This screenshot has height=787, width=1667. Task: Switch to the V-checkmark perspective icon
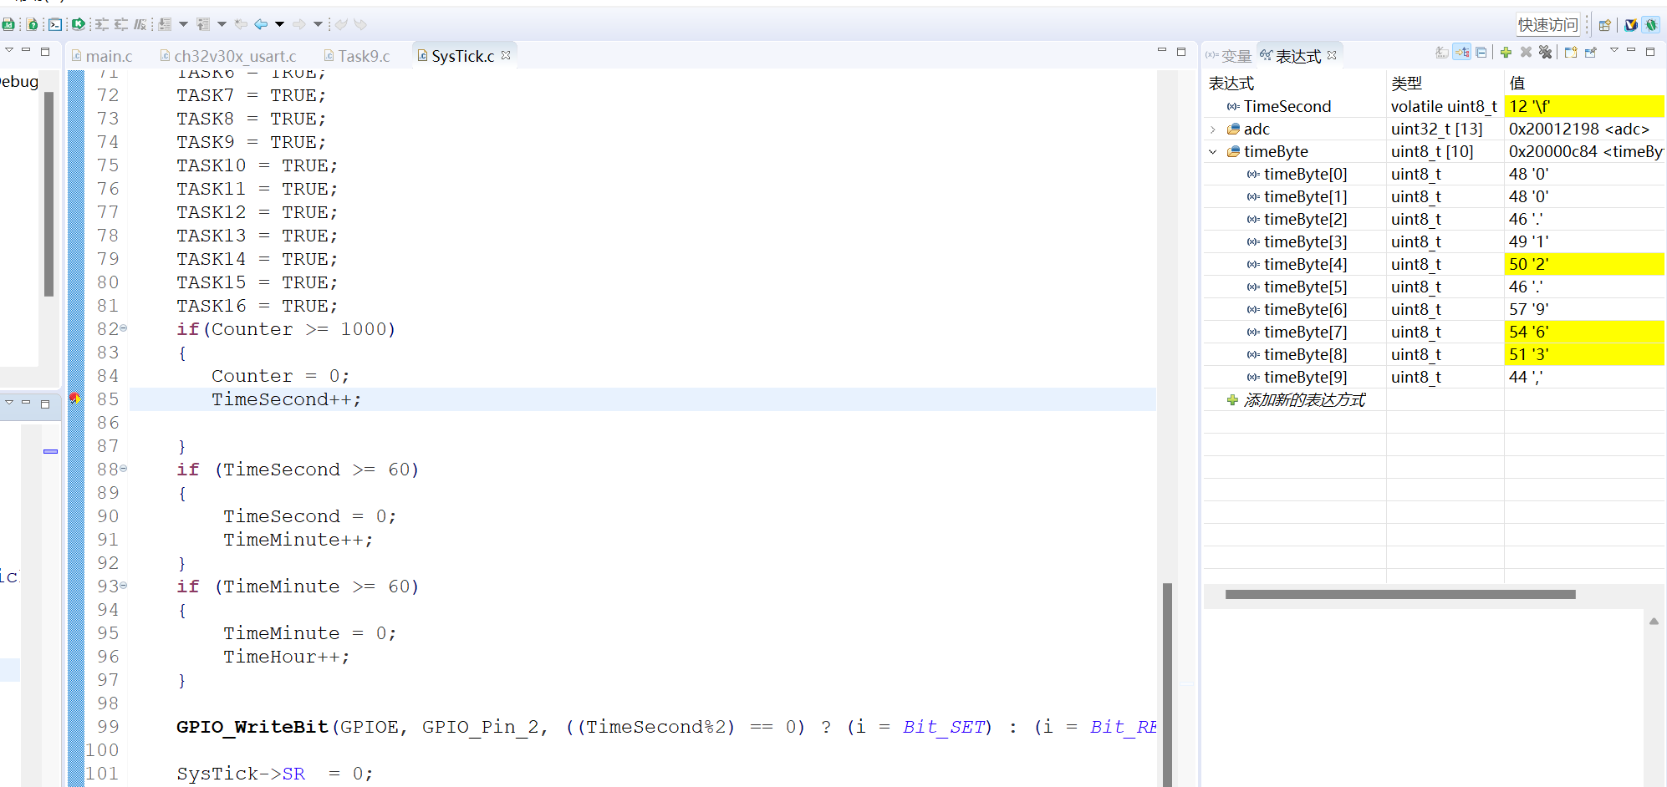click(x=1630, y=25)
